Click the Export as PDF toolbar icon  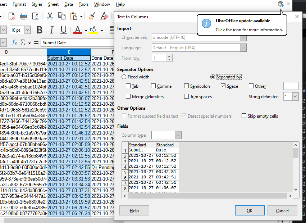[x=12, y=16]
